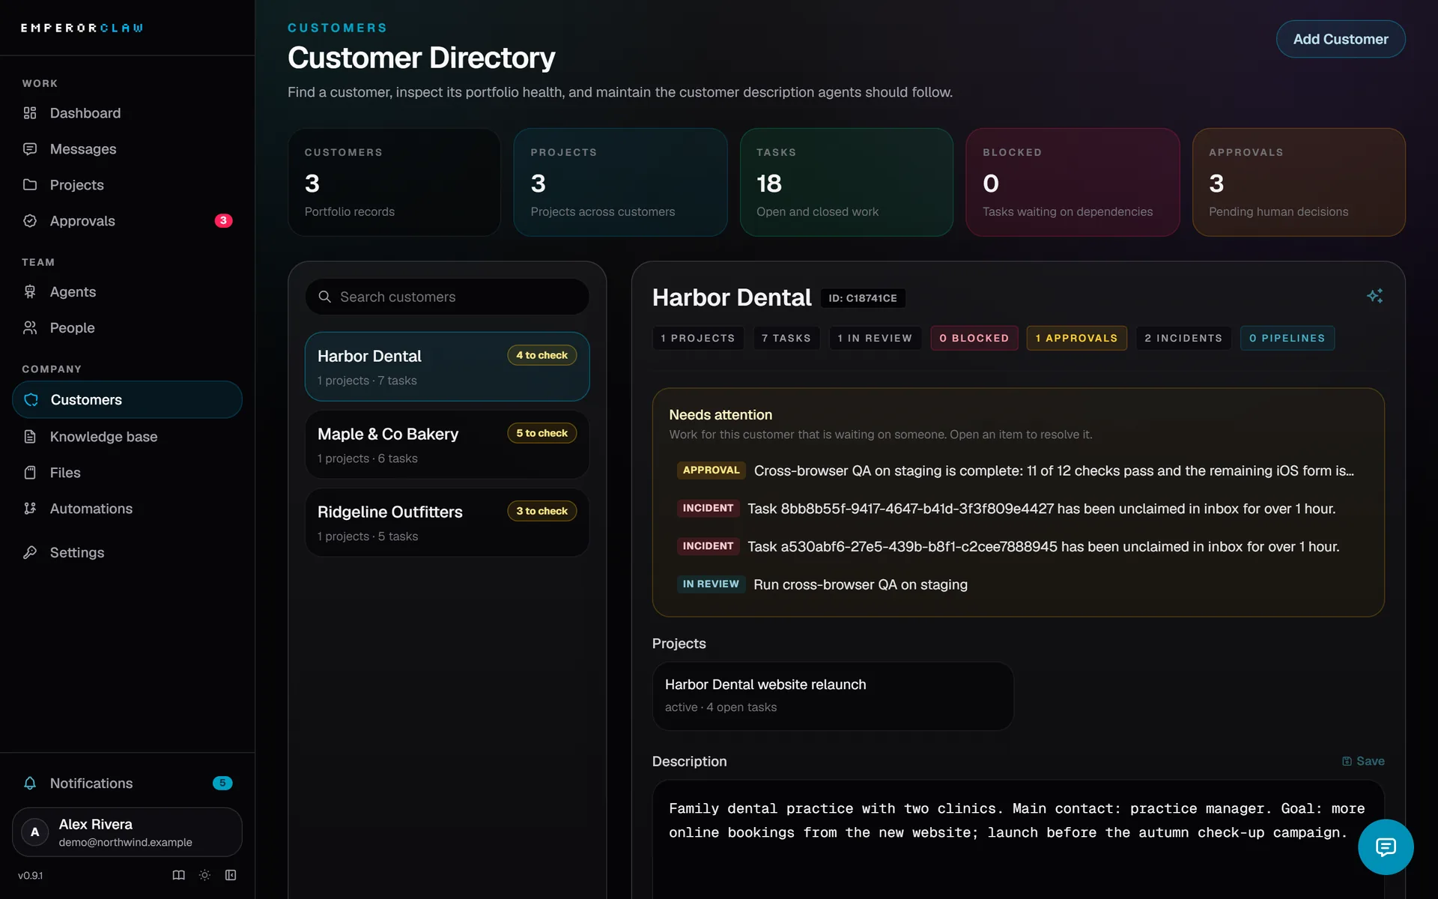Click the 1 APPROVALS chip
The height and width of the screenshot is (899, 1438).
[x=1076, y=338]
